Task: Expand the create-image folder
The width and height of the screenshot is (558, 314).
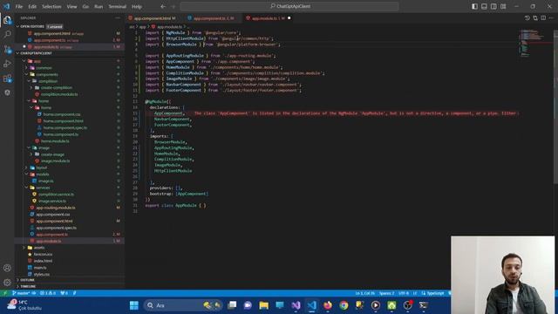Action: [52, 154]
